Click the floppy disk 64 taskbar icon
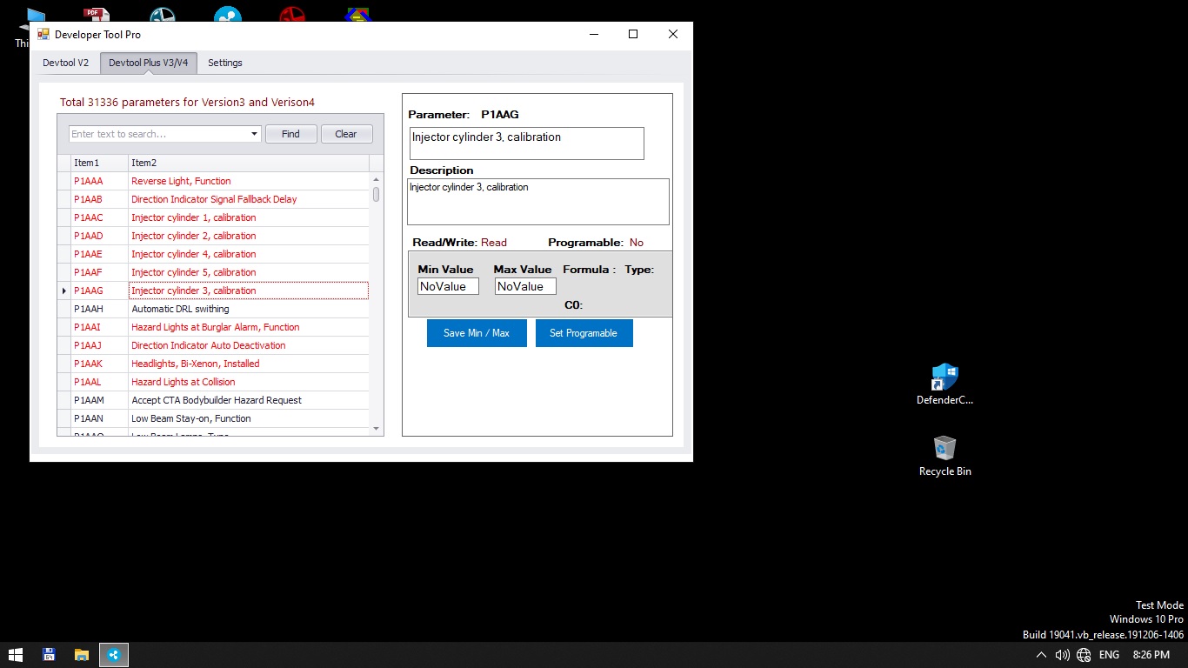 point(49,654)
